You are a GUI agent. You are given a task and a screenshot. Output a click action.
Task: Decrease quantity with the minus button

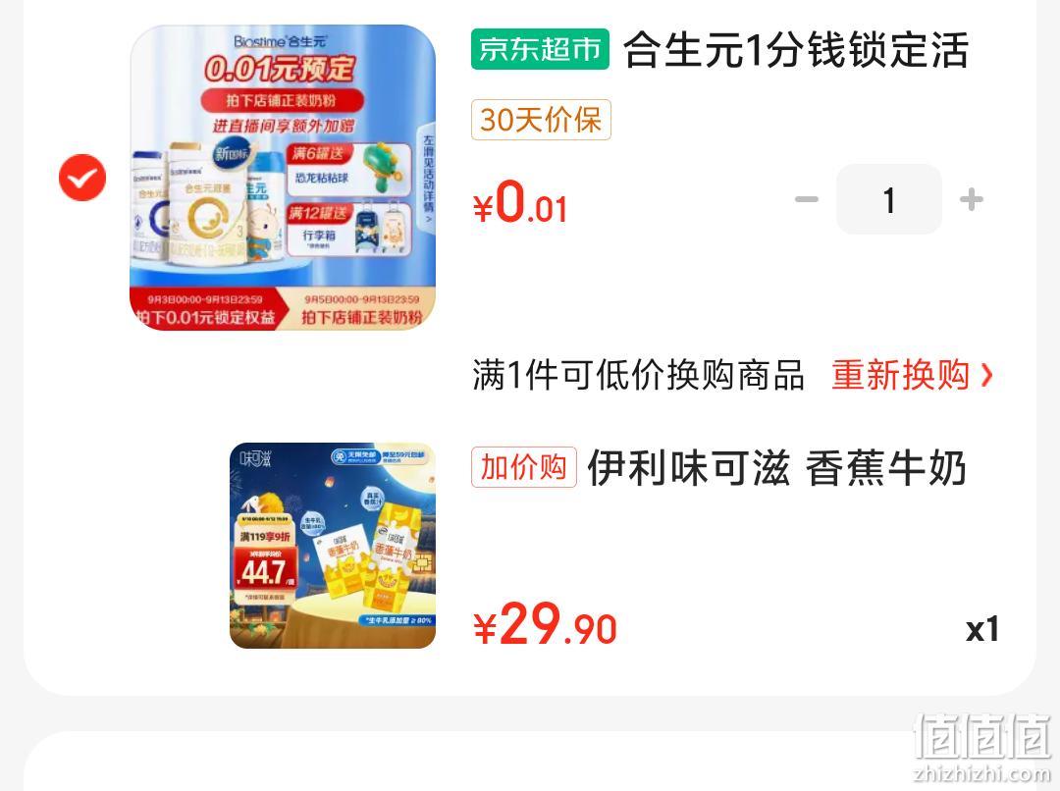[807, 199]
